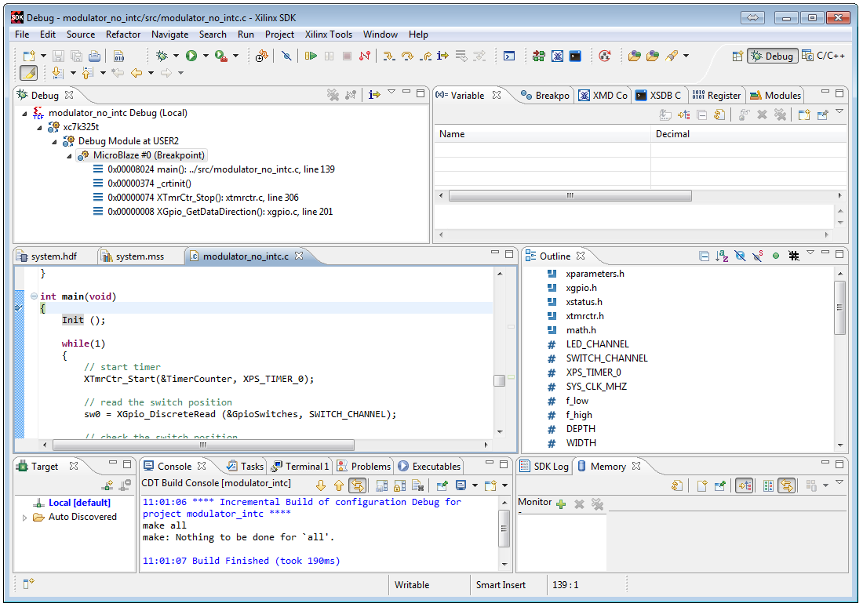
Task: Collapse modulator_no_intc Debug (Local) node
Action: coord(25,113)
